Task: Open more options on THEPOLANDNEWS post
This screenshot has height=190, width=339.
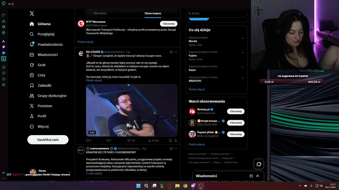Action: [x=176, y=149]
